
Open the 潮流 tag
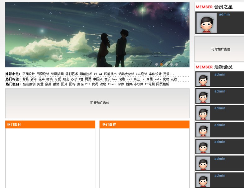click(x=66, y=79)
